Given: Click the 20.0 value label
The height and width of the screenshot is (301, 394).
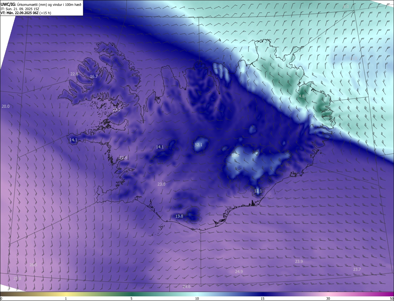Looking at the screenshot, I should tap(6, 106).
